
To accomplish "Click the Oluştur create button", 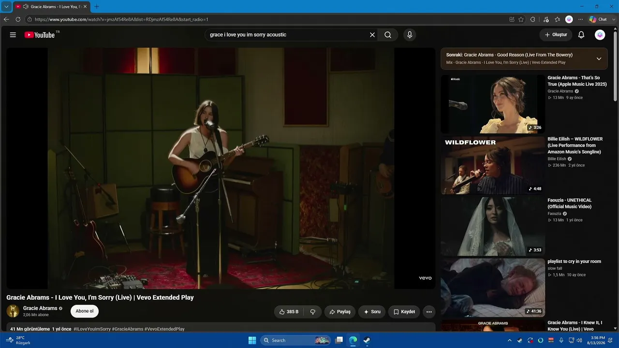I will pos(556,35).
